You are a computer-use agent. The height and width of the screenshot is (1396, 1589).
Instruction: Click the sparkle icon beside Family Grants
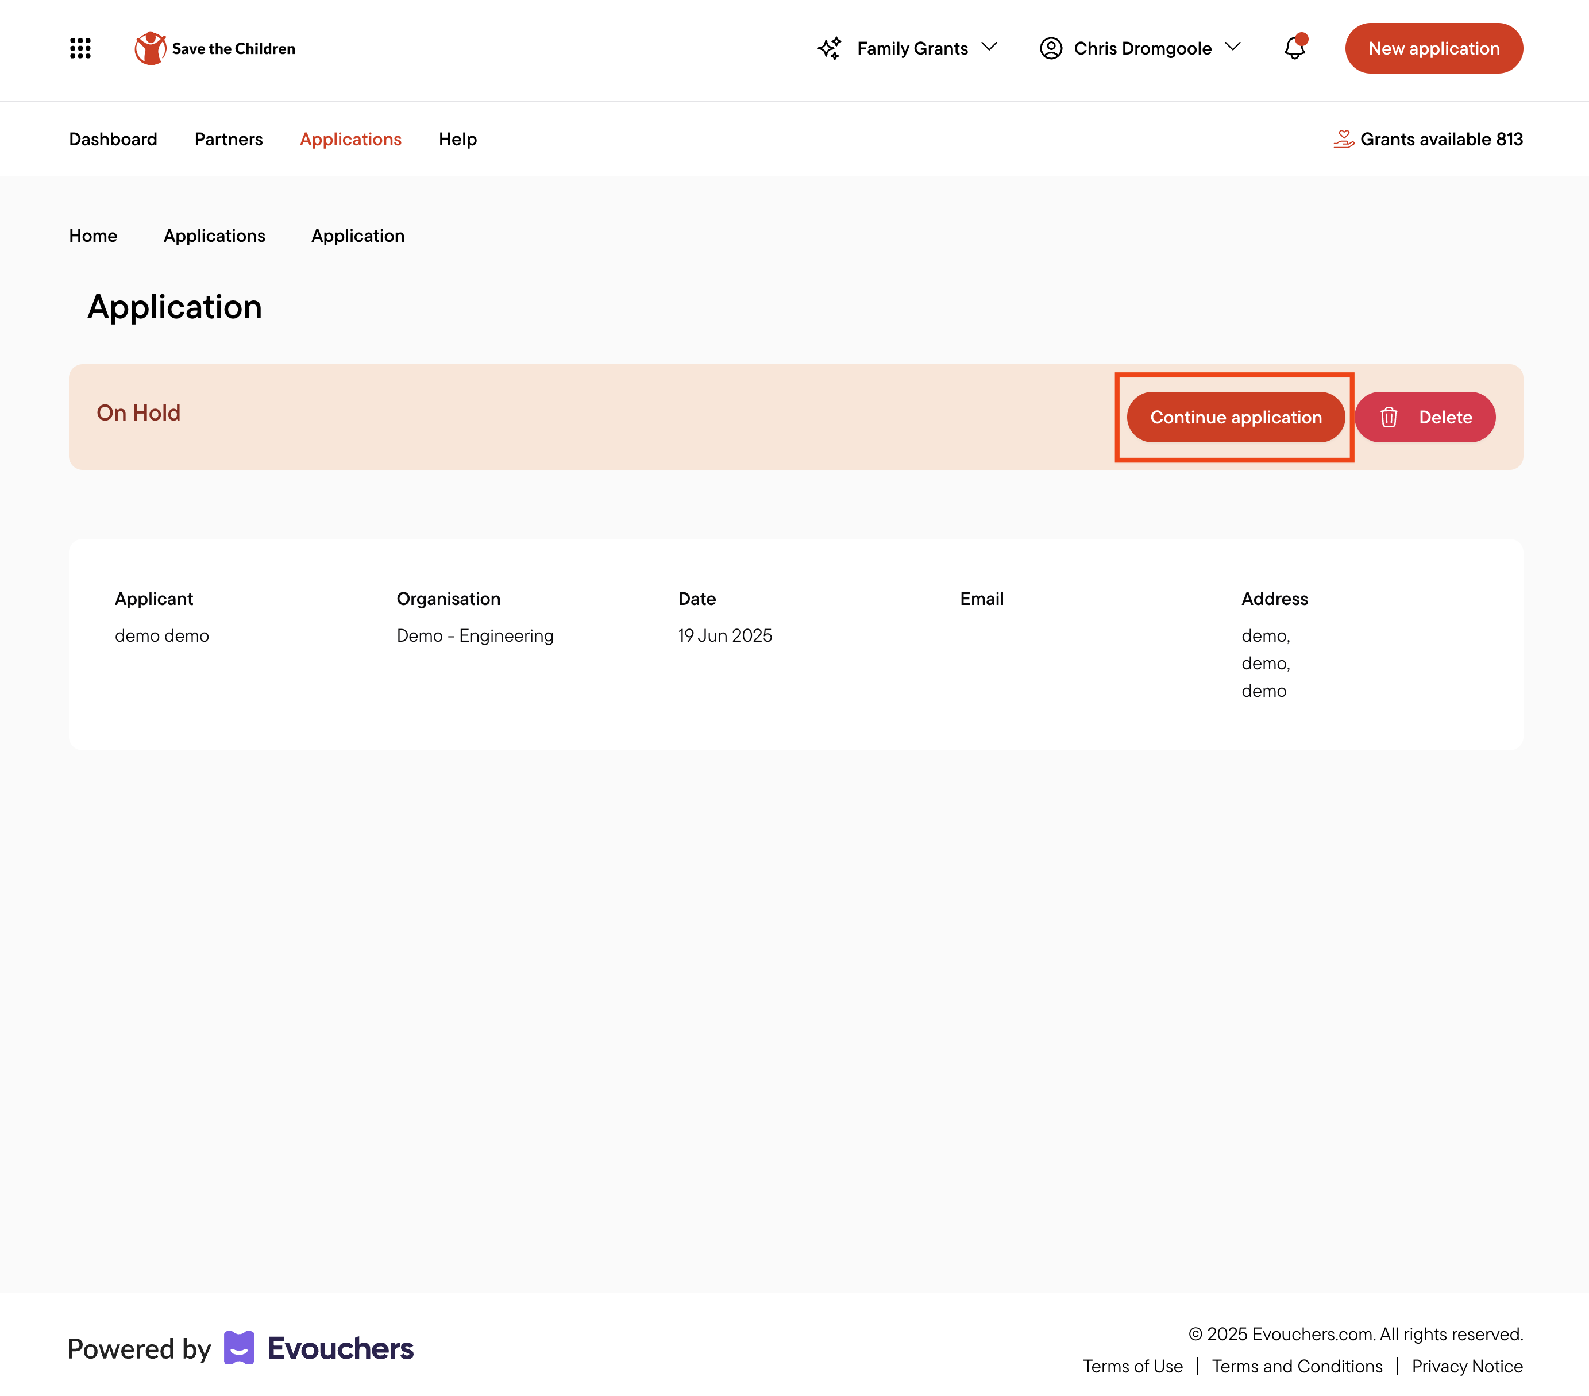click(x=830, y=48)
